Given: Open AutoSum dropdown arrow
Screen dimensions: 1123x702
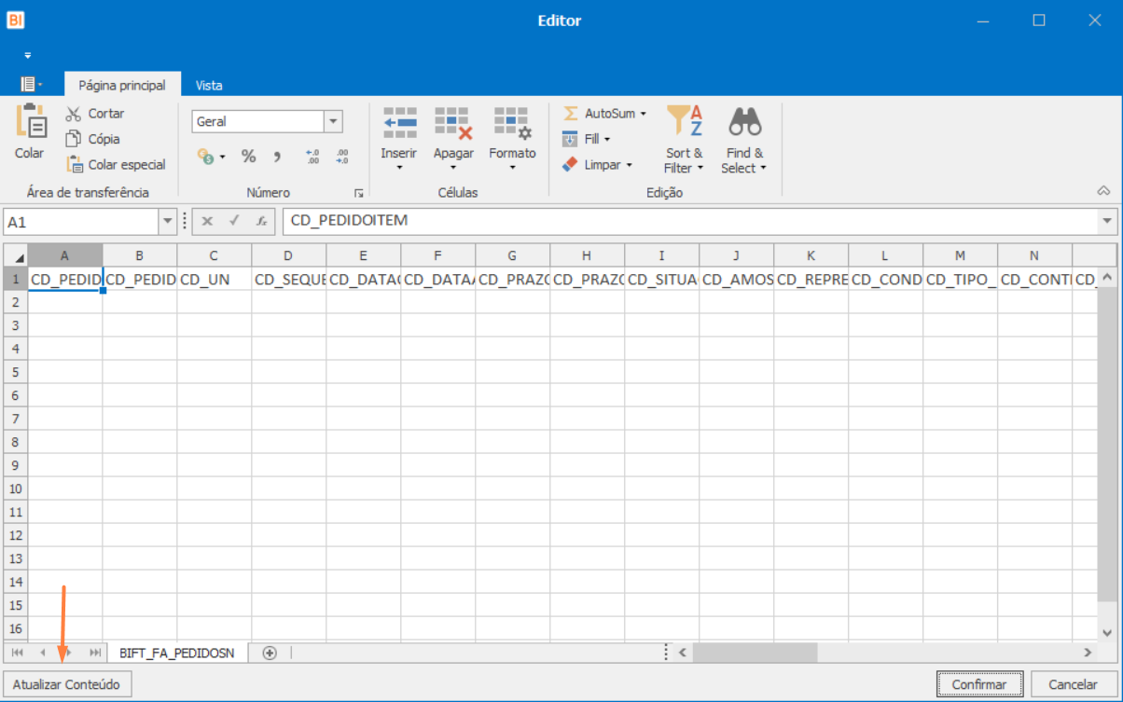Looking at the screenshot, I should click(x=643, y=114).
